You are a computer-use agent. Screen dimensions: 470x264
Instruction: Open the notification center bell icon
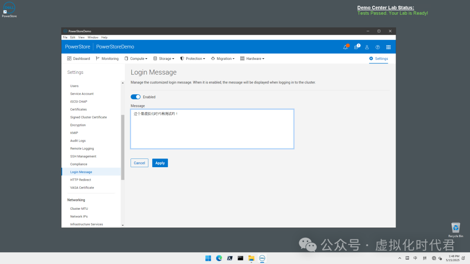pyautogui.click(x=463, y=258)
